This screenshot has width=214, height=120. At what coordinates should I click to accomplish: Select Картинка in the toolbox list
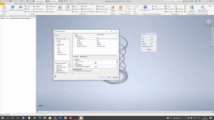click(x=60, y=70)
